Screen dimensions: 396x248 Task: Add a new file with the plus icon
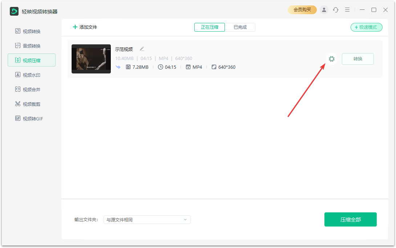(85, 27)
